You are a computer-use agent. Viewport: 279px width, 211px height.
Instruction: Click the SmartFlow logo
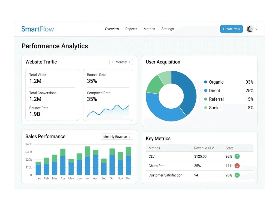coord(37,29)
